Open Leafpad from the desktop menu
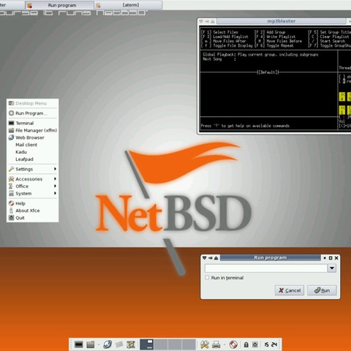351x351 pixels. (x=32, y=159)
